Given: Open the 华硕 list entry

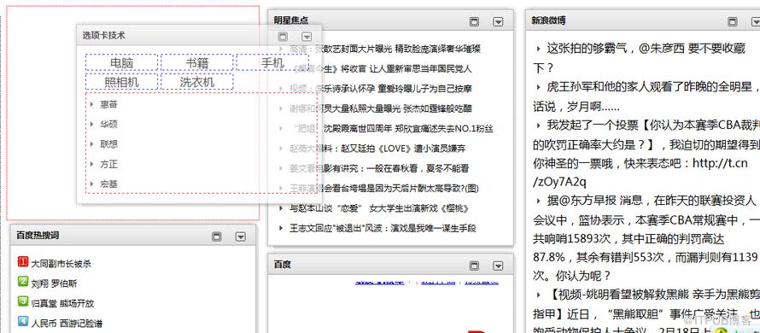Looking at the screenshot, I should [108, 124].
